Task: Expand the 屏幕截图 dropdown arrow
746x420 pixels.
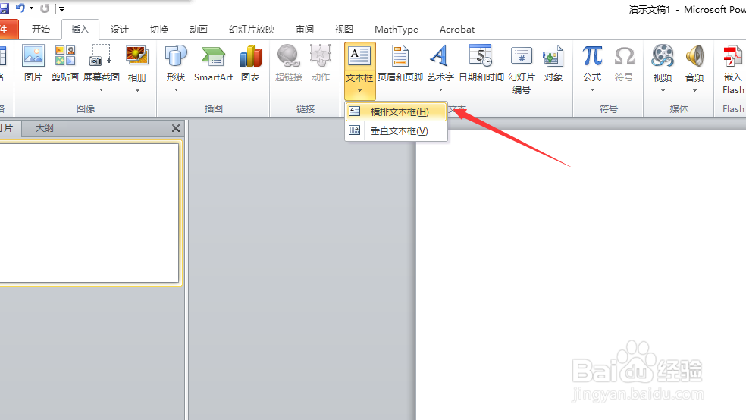Action: 101,90
